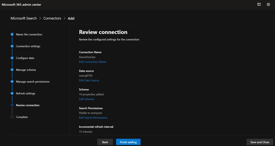The width and height of the screenshot is (275, 146).
Task: Click the Configure data step checkmark
Action: point(12,58)
